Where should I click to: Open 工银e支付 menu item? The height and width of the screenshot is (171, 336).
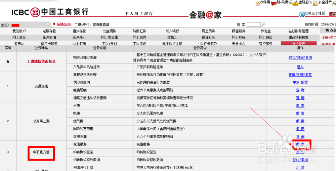(109, 44)
